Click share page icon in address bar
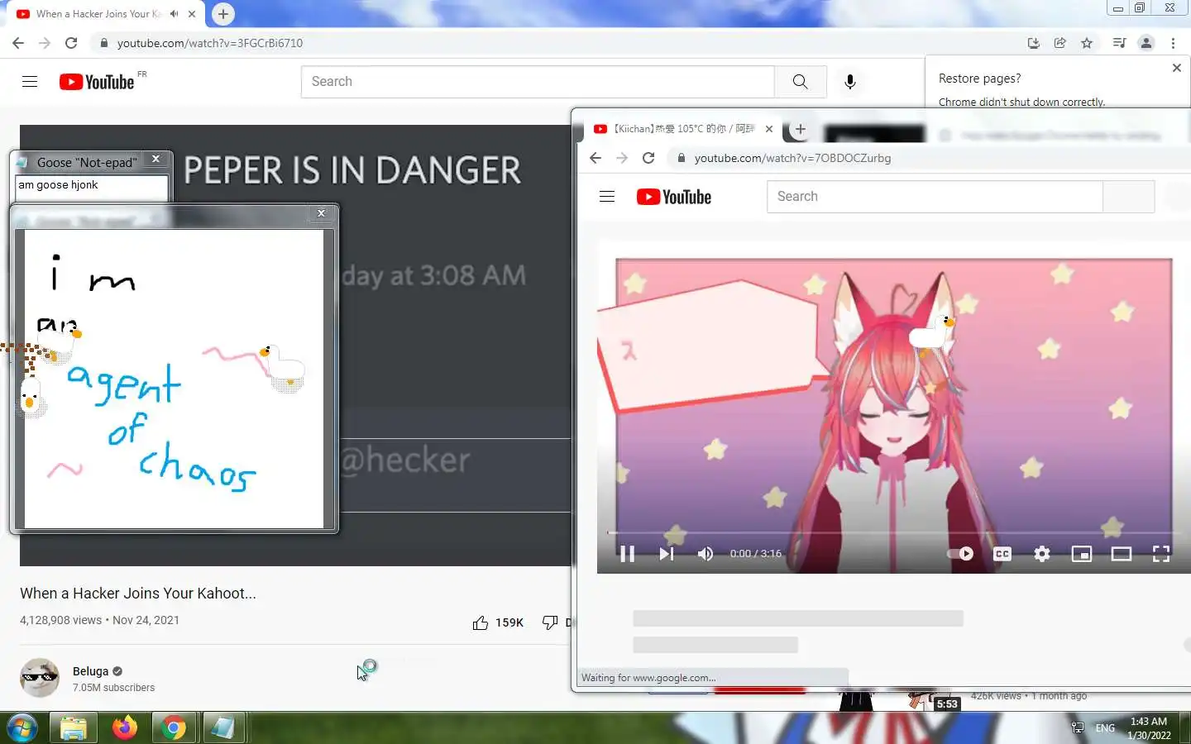This screenshot has width=1191, height=744. [x=1060, y=43]
